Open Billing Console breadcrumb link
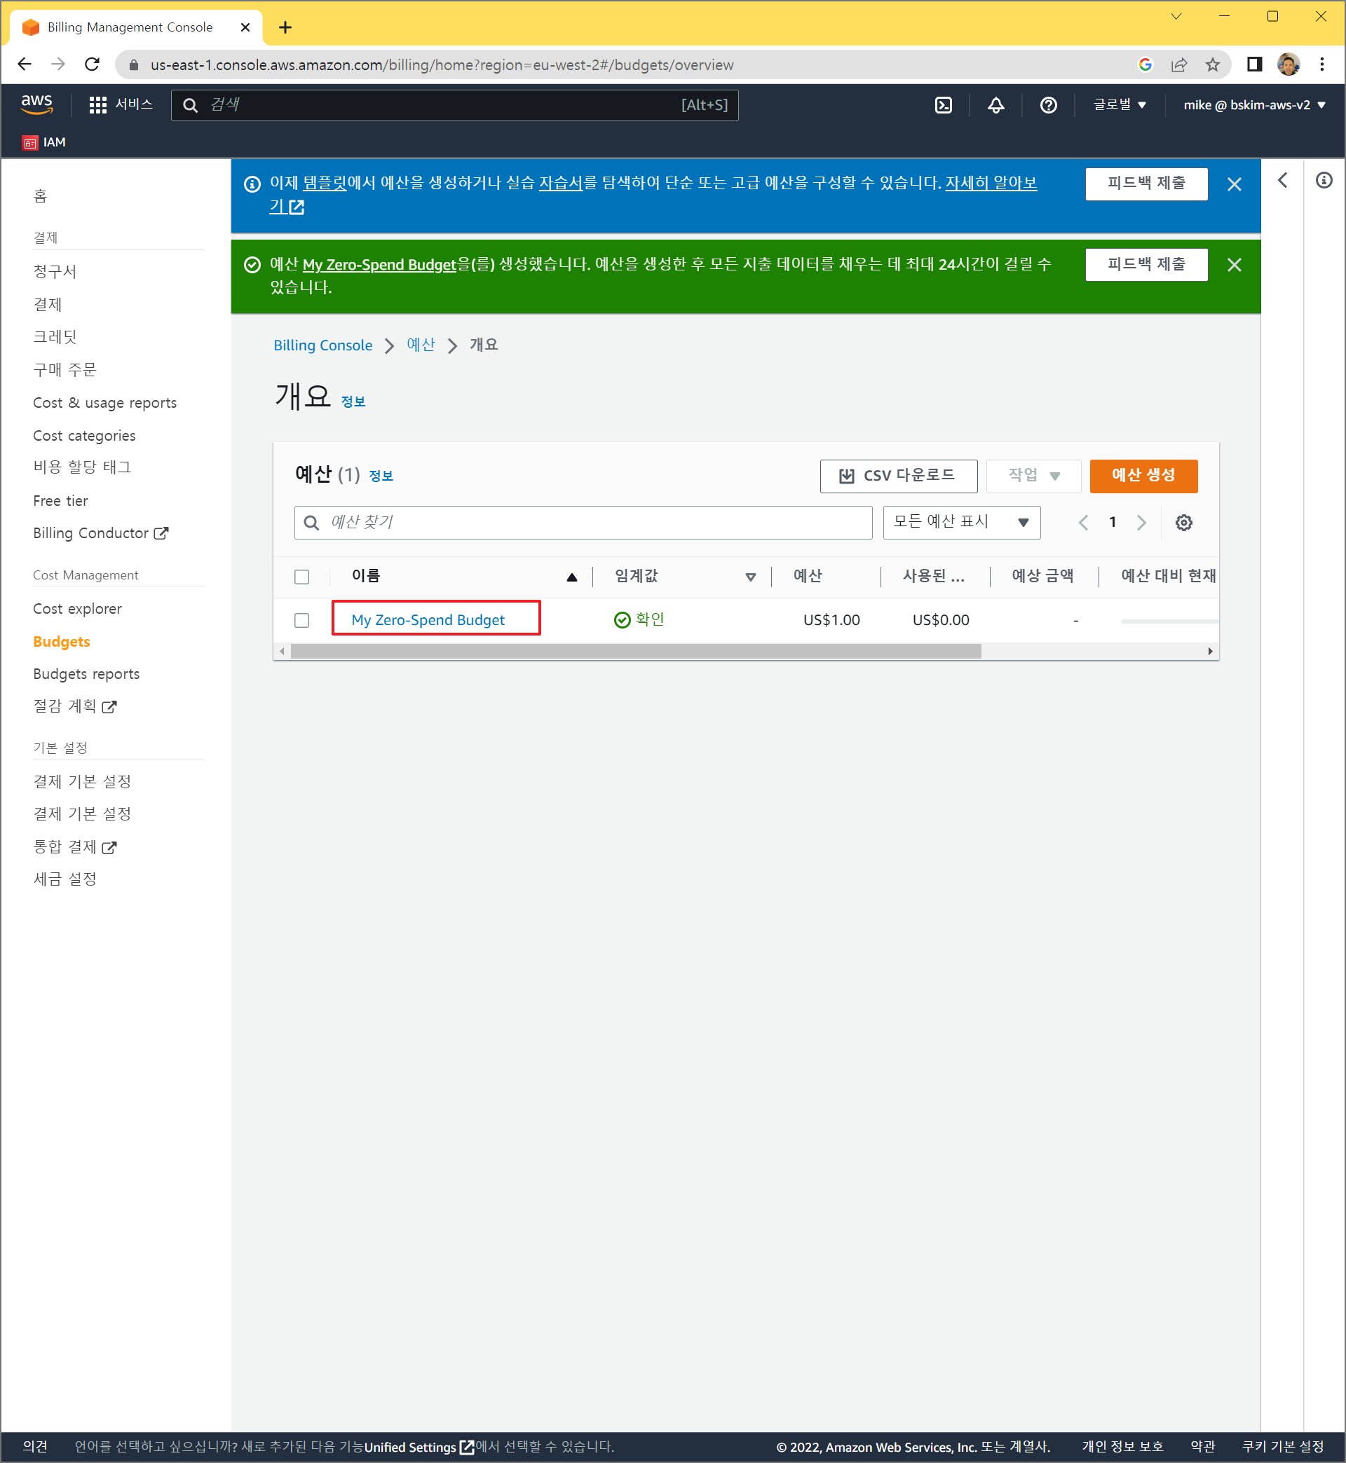 (x=322, y=345)
